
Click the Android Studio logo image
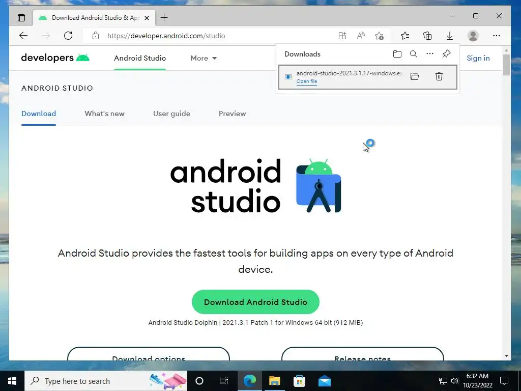click(x=255, y=185)
